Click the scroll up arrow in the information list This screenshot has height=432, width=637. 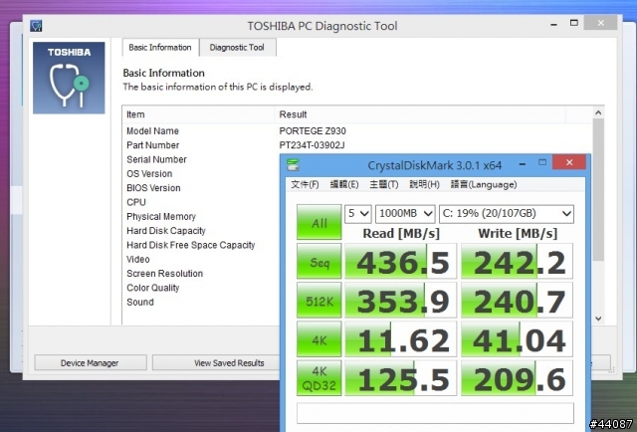pos(598,112)
